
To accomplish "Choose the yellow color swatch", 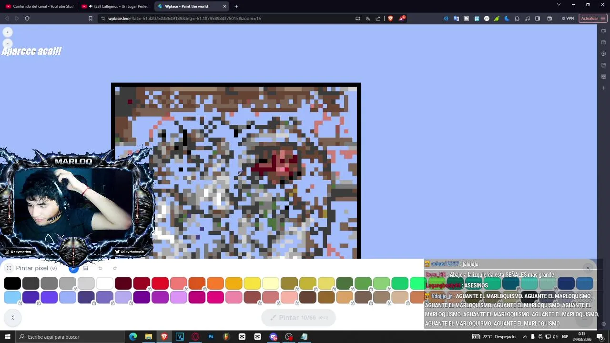I will tap(252, 283).
